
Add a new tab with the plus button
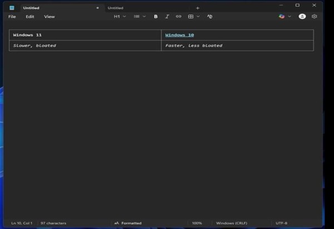pos(198,8)
